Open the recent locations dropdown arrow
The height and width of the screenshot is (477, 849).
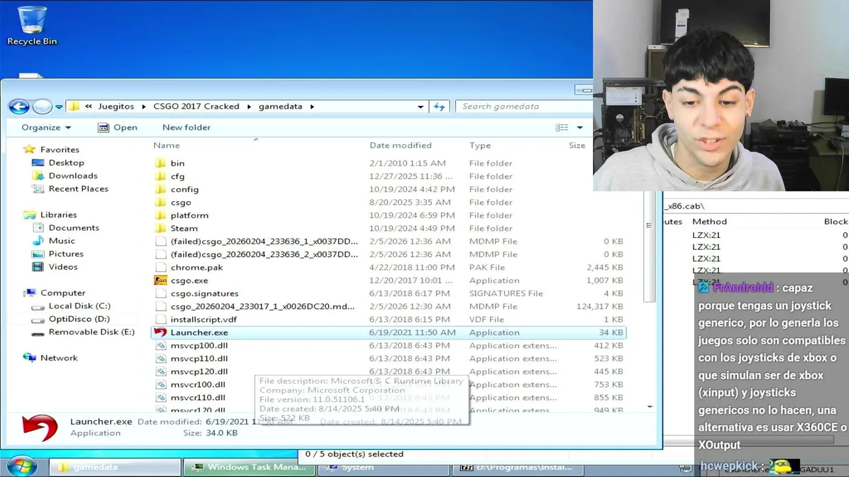pyautogui.click(x=59, y=107)
